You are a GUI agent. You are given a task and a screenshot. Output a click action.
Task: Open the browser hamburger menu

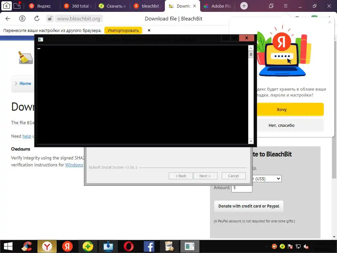pos(286,6)
